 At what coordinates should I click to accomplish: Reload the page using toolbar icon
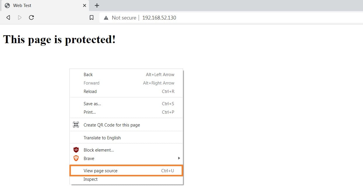point(31,17)
